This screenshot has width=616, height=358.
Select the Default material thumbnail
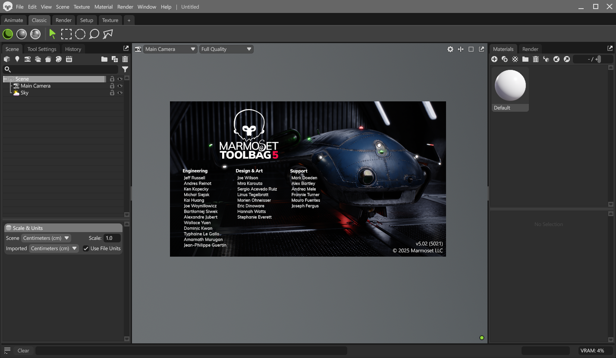510,89
